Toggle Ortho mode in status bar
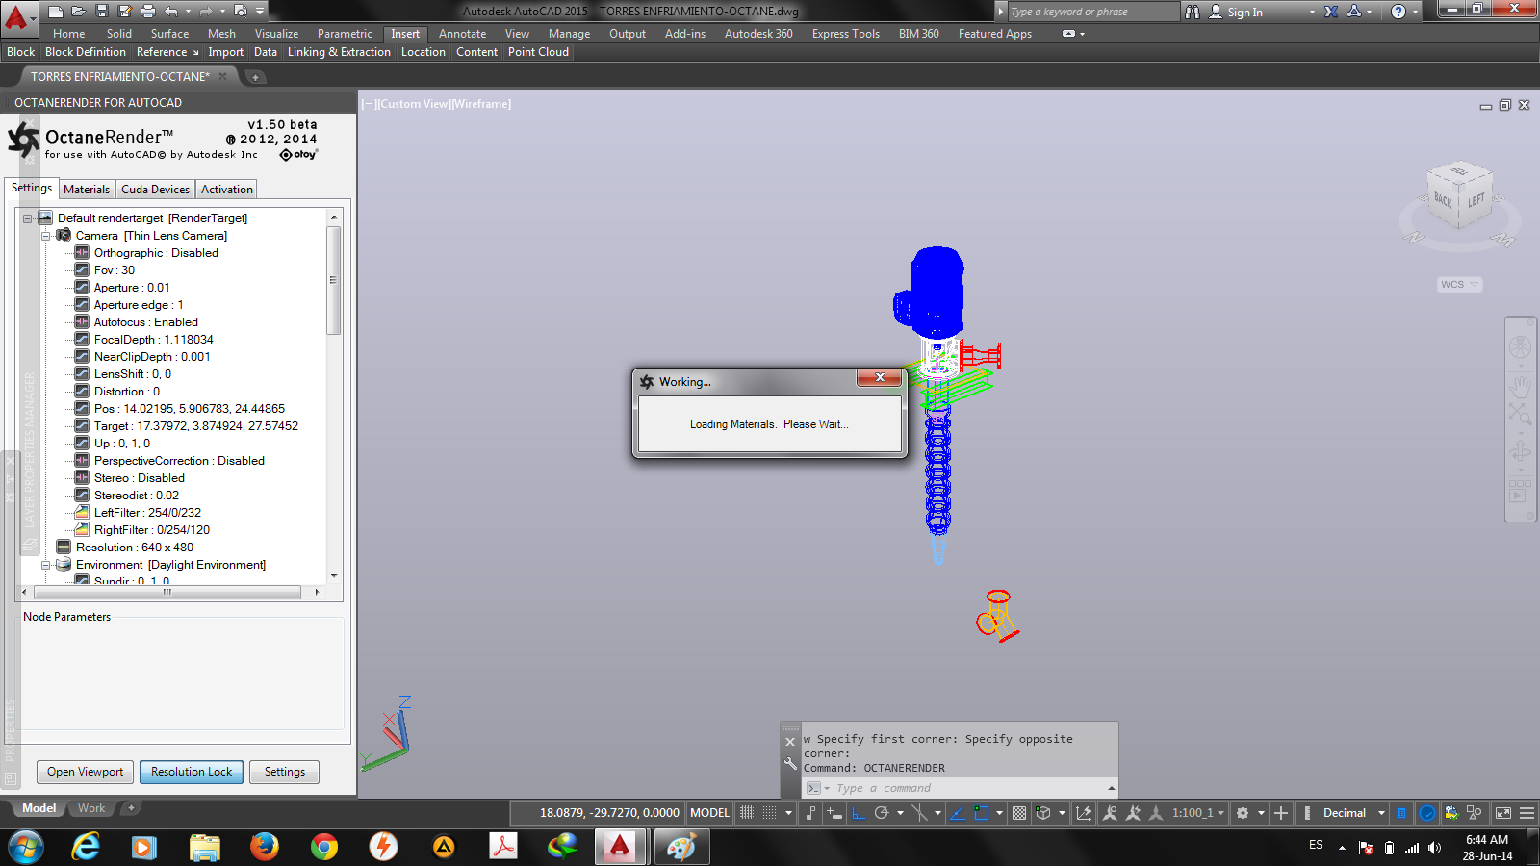This screenshot has width=1540, height=866. tap(858, 813)
